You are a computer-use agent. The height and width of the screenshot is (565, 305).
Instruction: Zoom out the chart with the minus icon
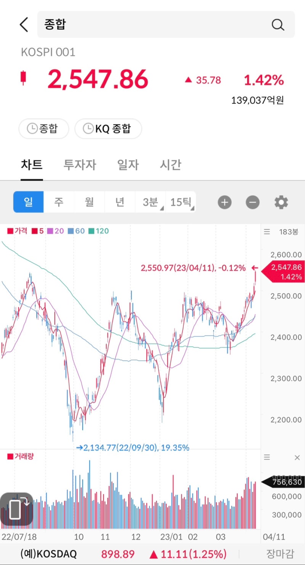pyautogui.click(x=252, y=202)
